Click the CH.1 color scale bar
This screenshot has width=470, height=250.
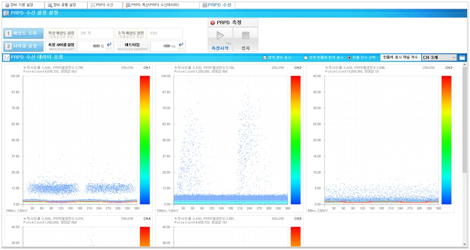coord(145,140)
